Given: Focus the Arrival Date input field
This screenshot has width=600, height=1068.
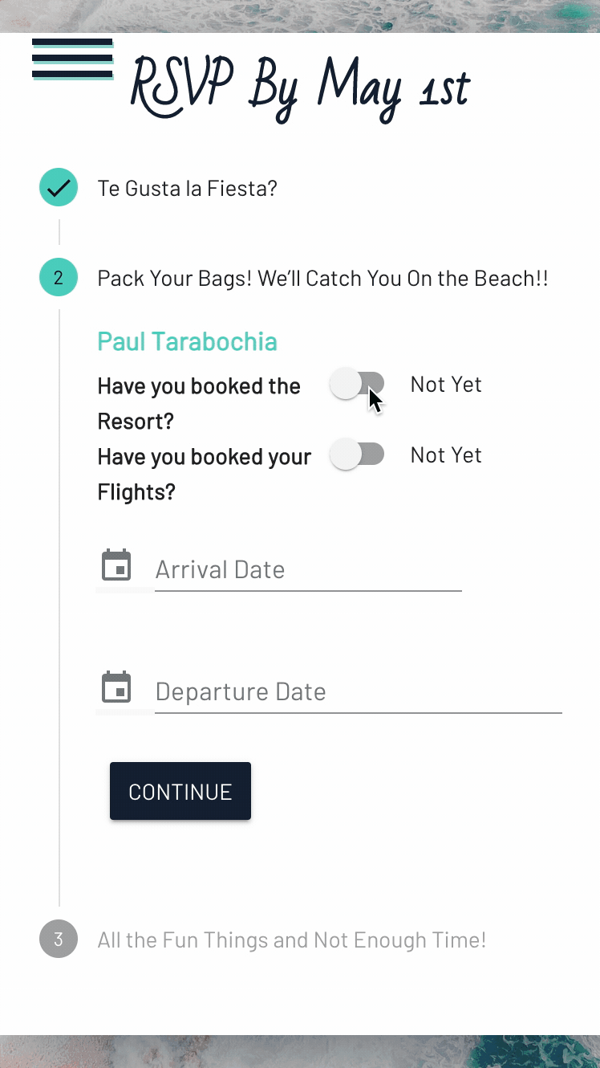Looking at the screenshot, I should pyautogui.click(x=308, y=570).
